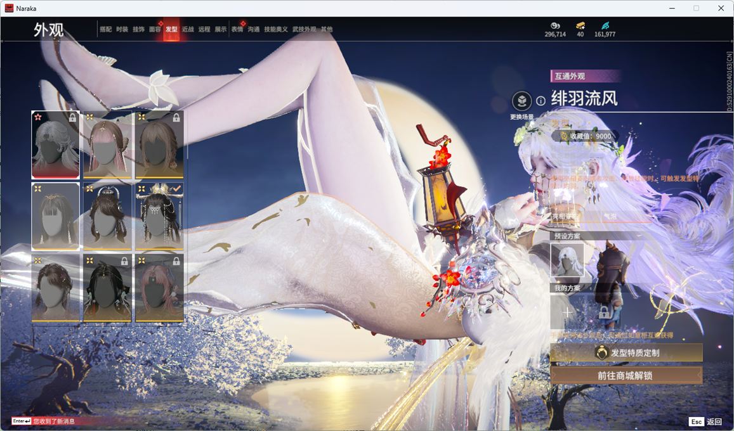Open the 武技外观 tab

[x=305, y=29]
